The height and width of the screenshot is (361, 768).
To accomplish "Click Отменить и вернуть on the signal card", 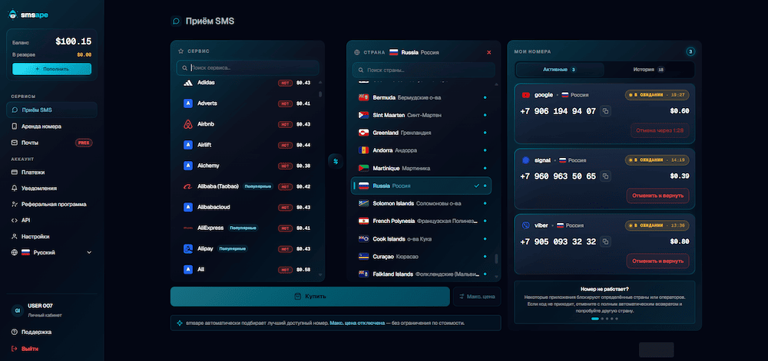I will pos(658,196).
